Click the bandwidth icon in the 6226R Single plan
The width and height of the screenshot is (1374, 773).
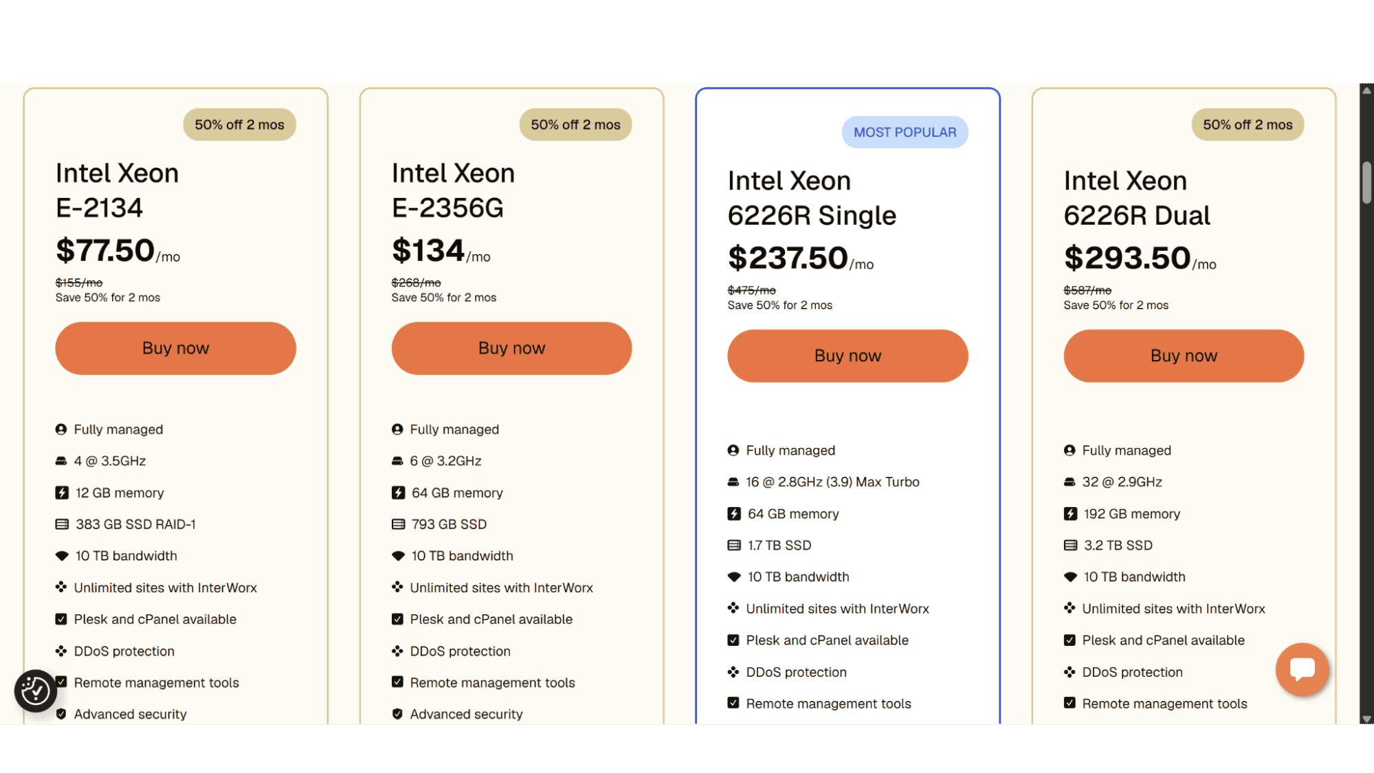pyautogui.click(x=734, y=577)
